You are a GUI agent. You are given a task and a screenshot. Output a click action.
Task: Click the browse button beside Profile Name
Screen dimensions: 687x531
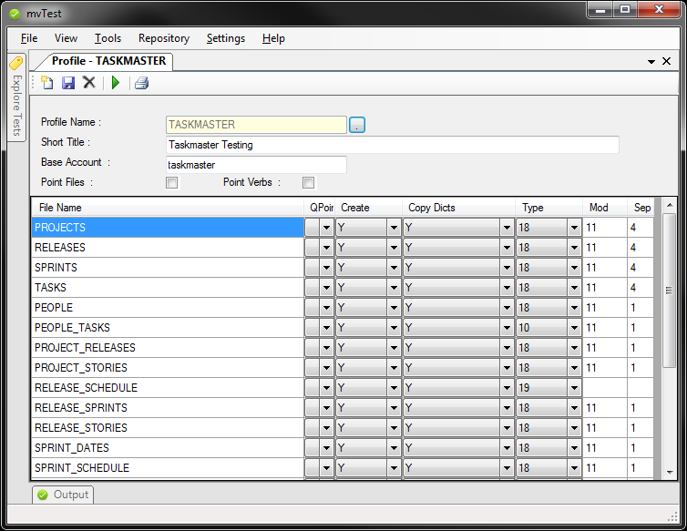point(356,125)
